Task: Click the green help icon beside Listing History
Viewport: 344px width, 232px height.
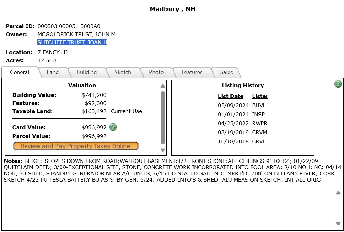Action: [338, 84]
